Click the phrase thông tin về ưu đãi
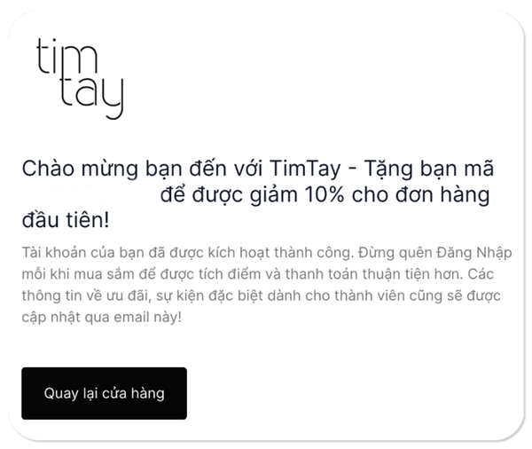The height and width of the screenshot is (449, 532). point(85,295)
